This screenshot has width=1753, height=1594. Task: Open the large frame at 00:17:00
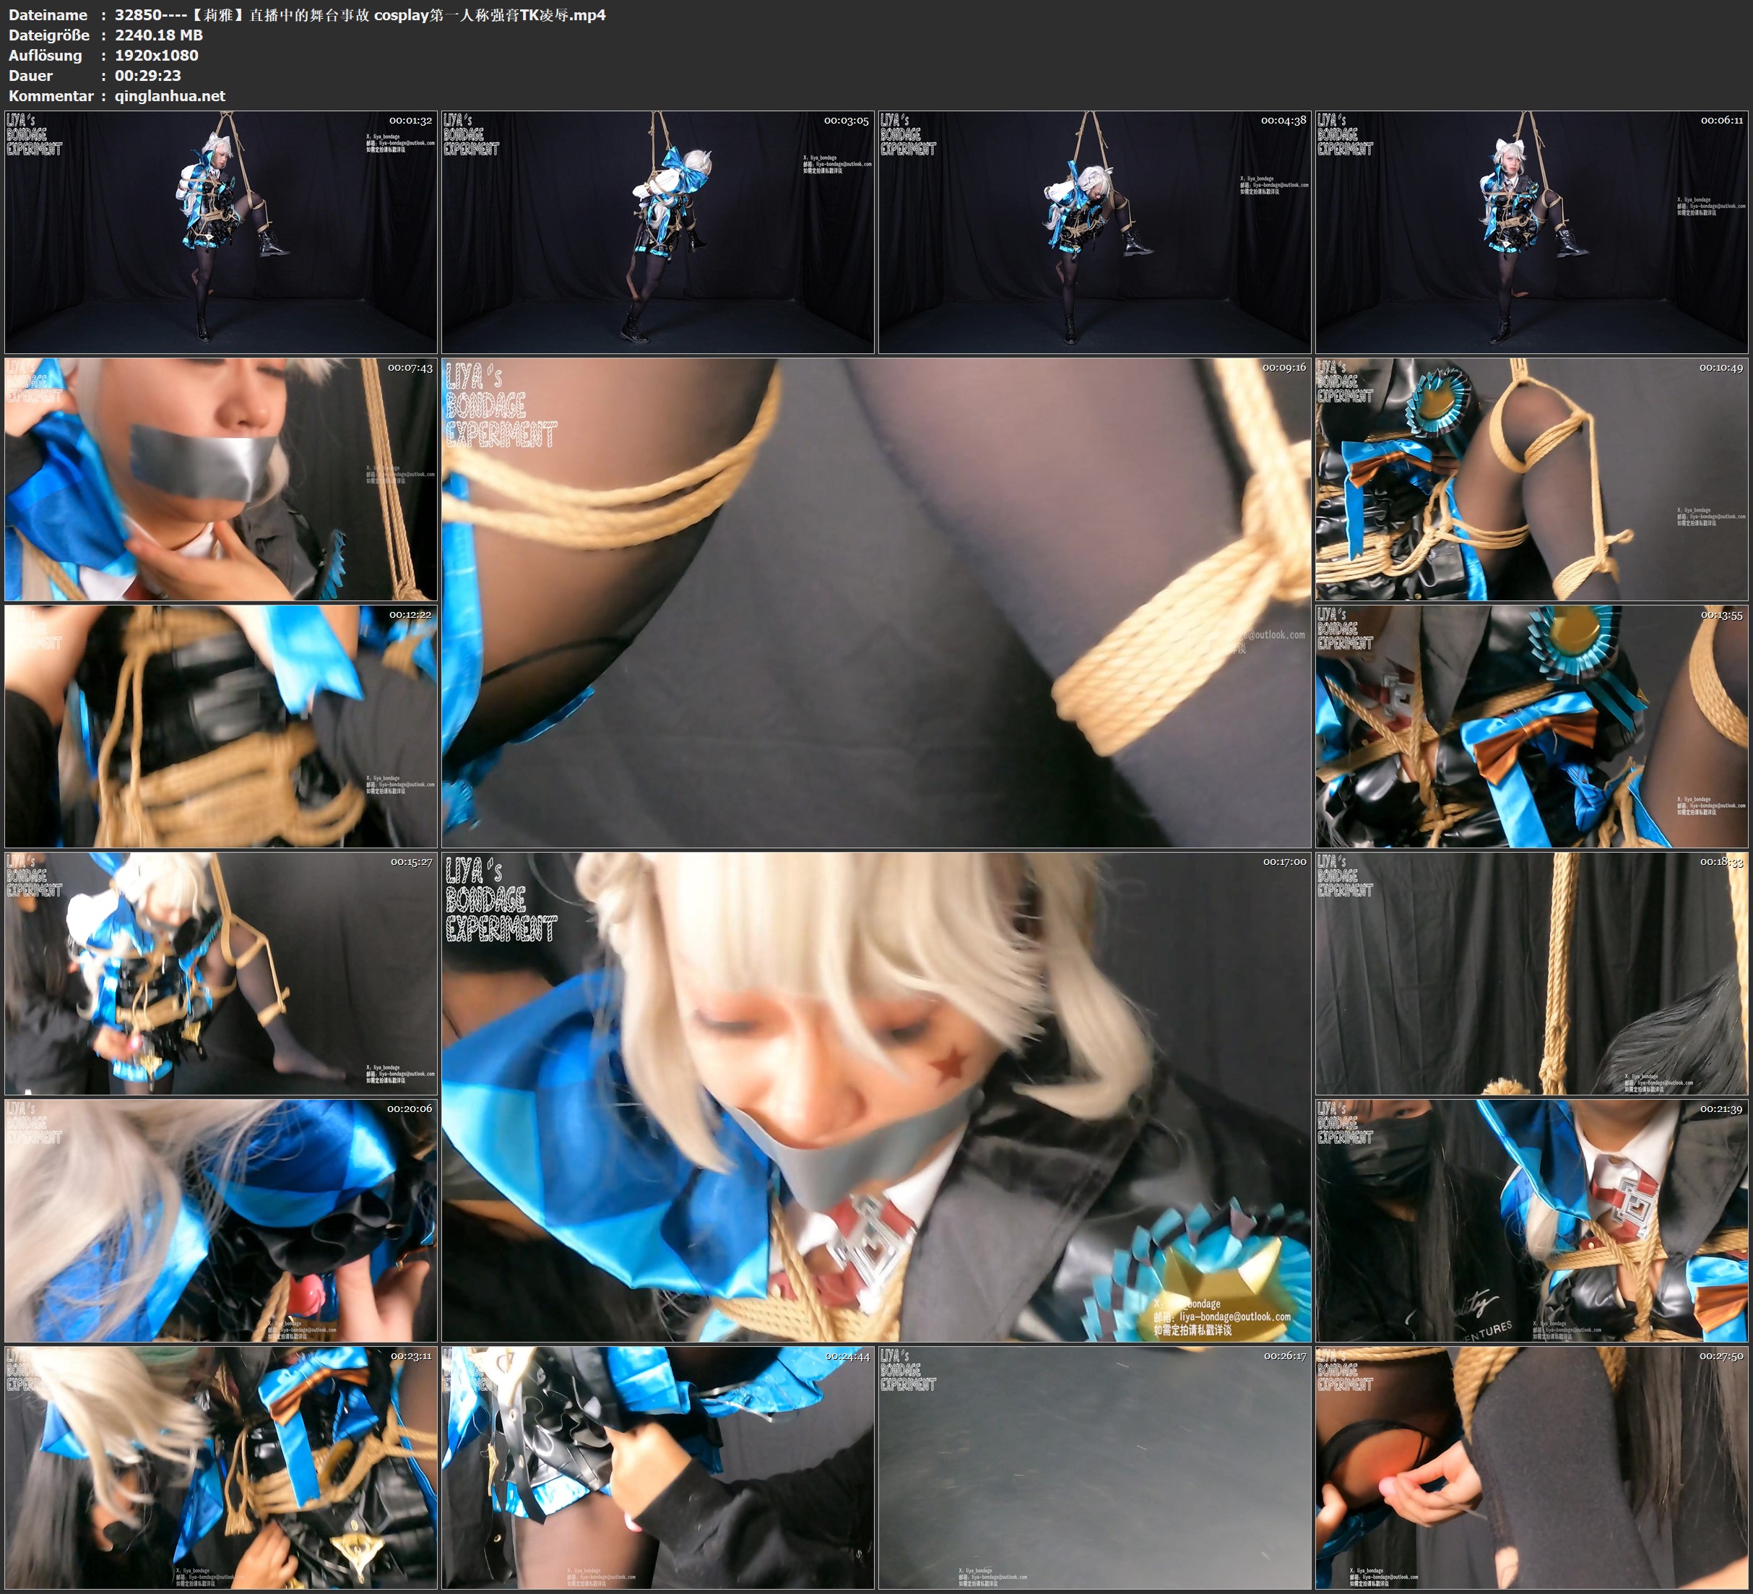tap(875, 1096)
